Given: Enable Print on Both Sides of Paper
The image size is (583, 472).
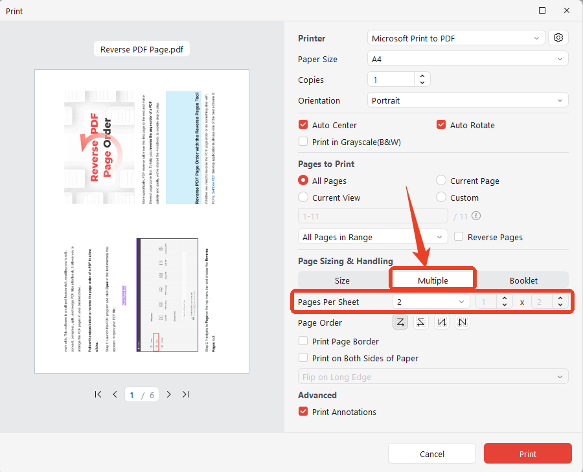Looking at the screenshot, I should 303,357.
